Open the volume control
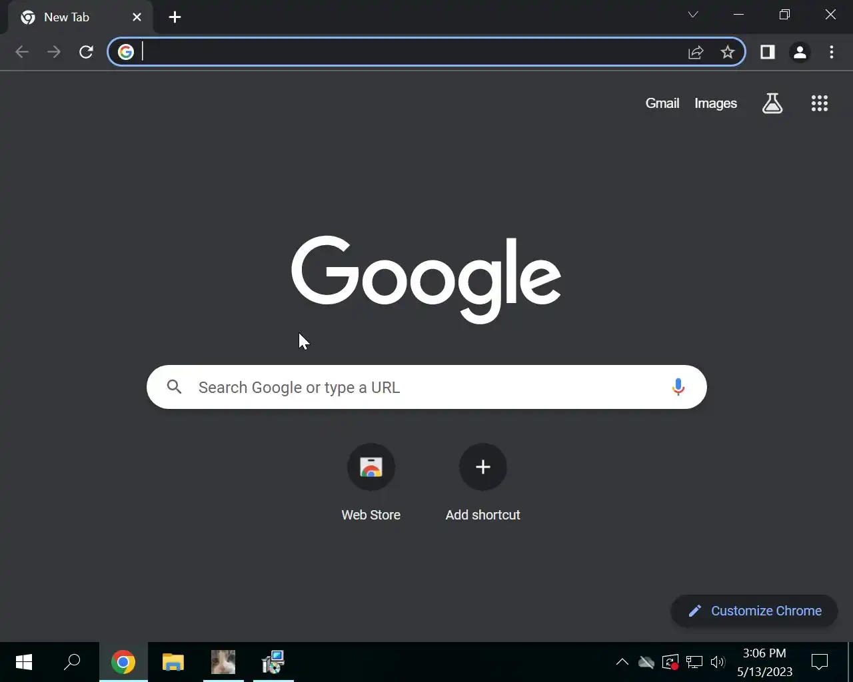Viewport: 853px width, 682px height. click(x=718, y=662)
